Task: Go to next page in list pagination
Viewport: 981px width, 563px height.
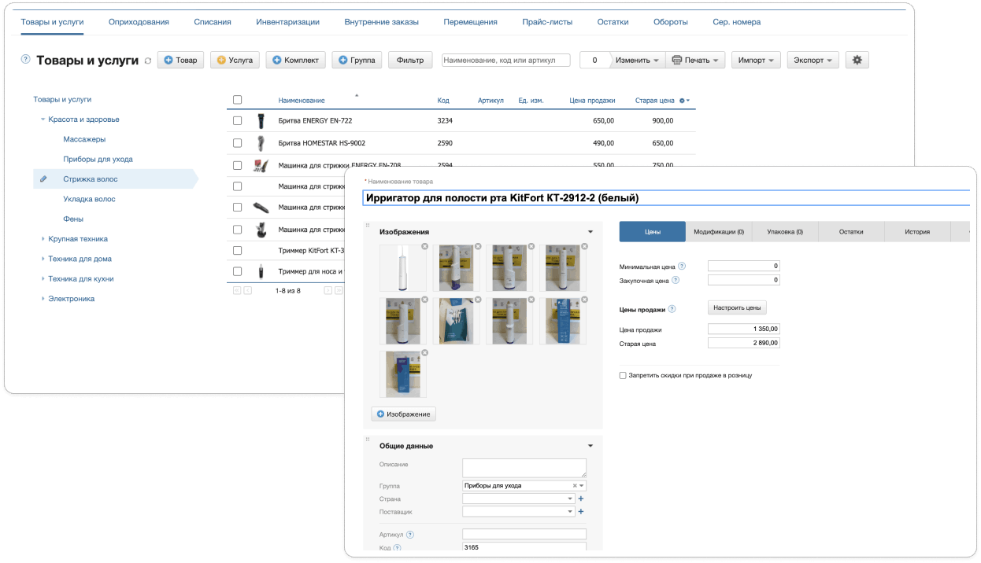Action: [x=328, y=290]
